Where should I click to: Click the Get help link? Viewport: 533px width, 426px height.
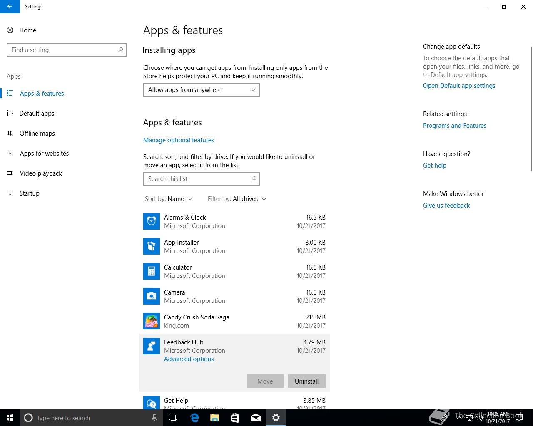[x=435, y=166]
